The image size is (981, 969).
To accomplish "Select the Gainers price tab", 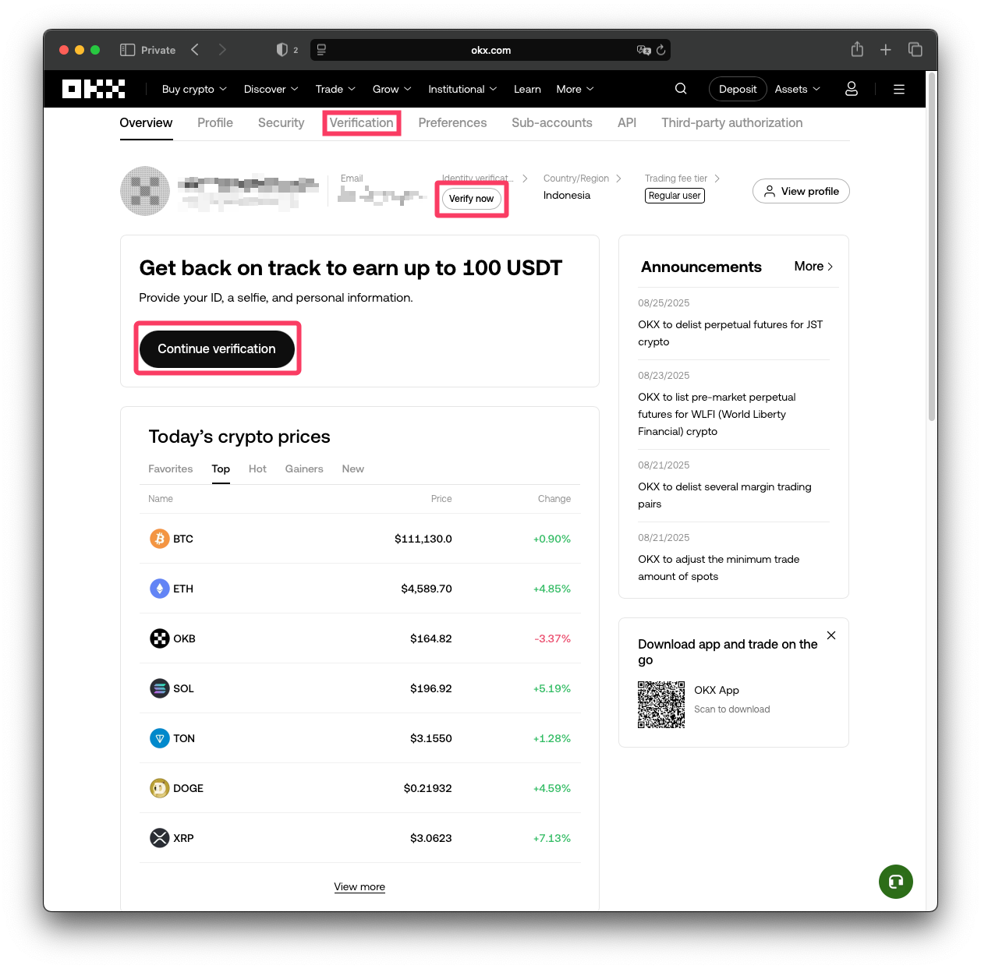I will click(x=304, y=469).
